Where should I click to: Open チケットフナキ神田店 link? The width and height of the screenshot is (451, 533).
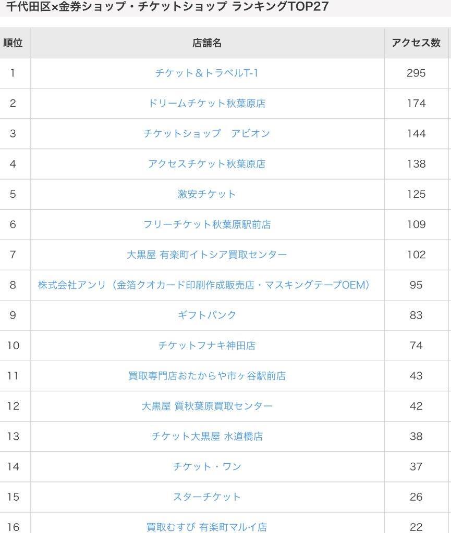(206, 346)
